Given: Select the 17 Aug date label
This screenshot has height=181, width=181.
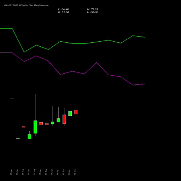Looking at the screenshot, I should pos(17,172).
